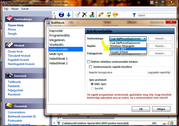Click the Szervező organizer sidebar icon
The width and height of the screenshot is (179, 126).
pos(9,75)
